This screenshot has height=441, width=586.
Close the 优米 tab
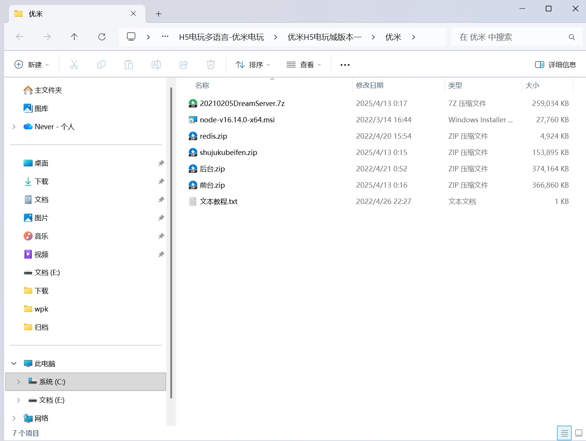pos(133,14)
